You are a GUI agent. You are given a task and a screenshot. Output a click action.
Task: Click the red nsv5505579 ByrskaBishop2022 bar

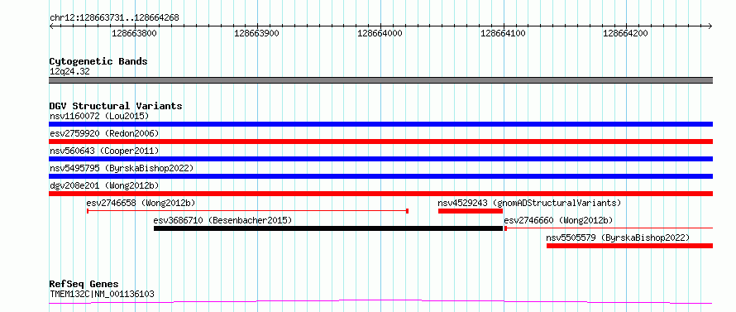click(629, 246)
